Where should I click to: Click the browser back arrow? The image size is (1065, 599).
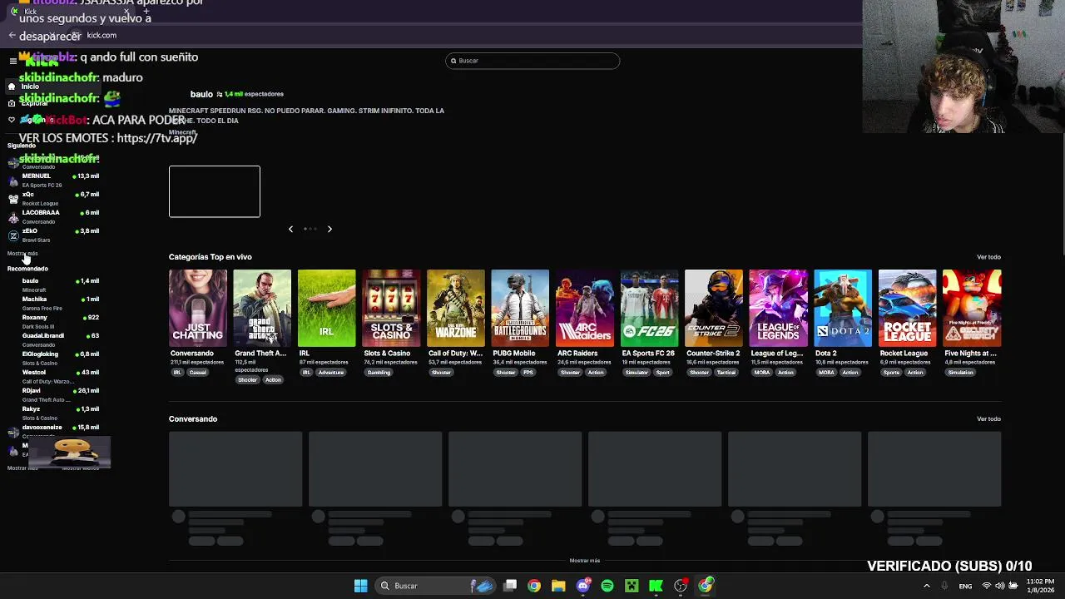coord(12,35)
